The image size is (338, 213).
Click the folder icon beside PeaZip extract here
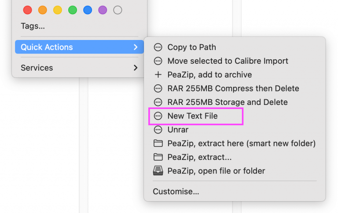(x=158, y=143)
